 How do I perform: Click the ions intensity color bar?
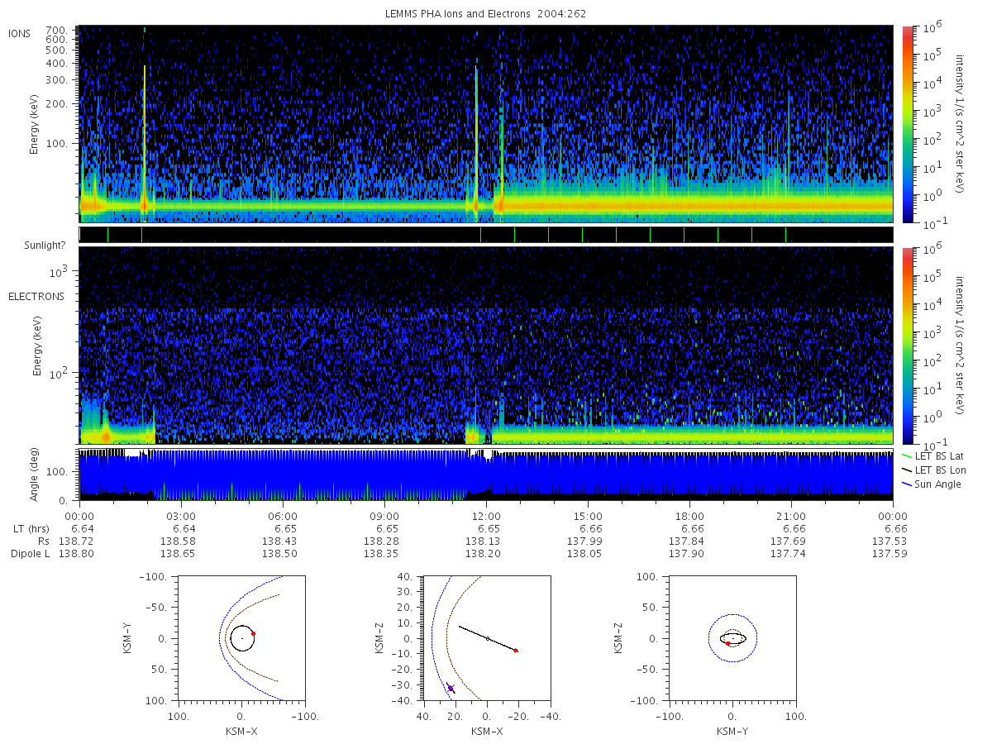coord(907,124)
